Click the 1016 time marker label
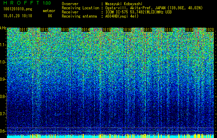 [x=127, y=30]
